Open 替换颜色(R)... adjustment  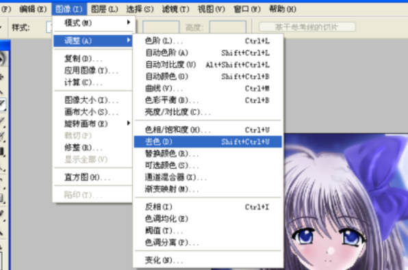click(207, 154)
